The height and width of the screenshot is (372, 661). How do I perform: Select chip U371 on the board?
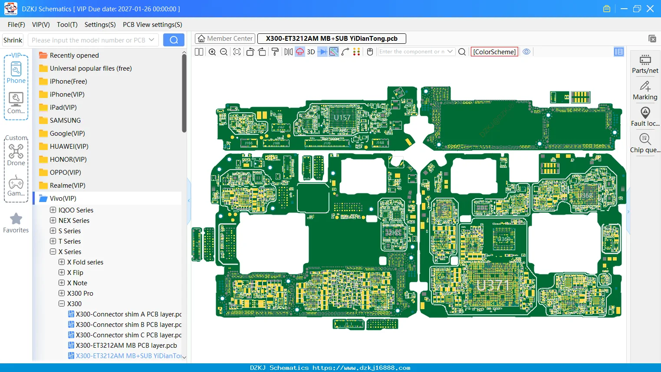[492, 285]
